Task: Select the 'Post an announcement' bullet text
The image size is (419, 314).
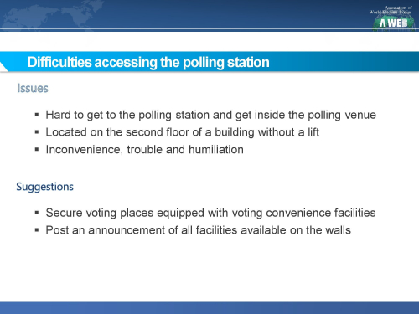Action: click(x=199, y=230)
